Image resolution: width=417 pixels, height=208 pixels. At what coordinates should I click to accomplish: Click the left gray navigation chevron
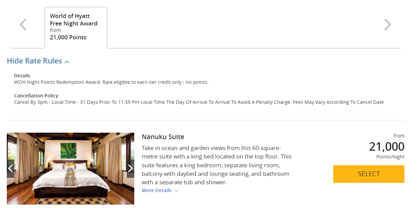23,24
